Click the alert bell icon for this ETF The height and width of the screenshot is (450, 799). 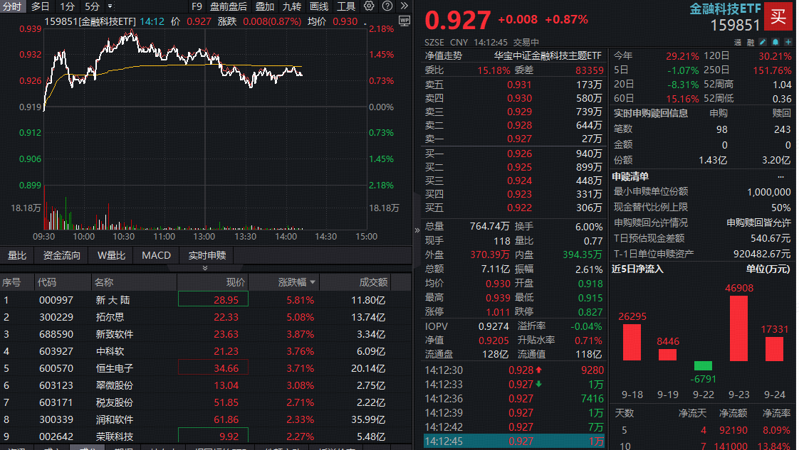[x=774, y=42]
